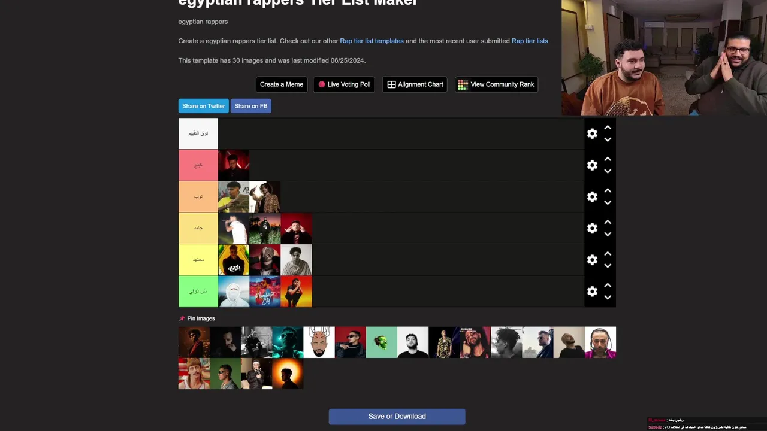Screen dimensions: 767x431
Task: Select crouching figure on orange background image
Action: tap(296, 292)
